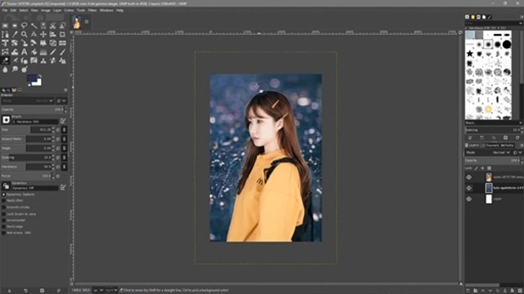Open the Eraser tool Mode dropdown
This screenshot has height=294, width=524.
(x=28, y=100)
